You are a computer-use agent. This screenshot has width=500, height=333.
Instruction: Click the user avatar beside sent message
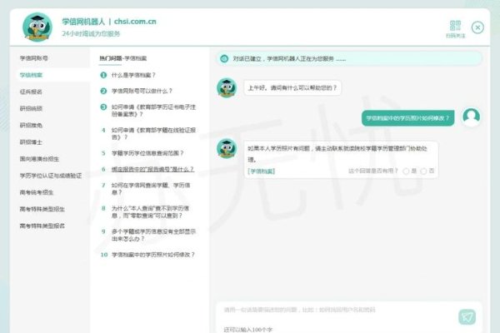tap(472, 117)
